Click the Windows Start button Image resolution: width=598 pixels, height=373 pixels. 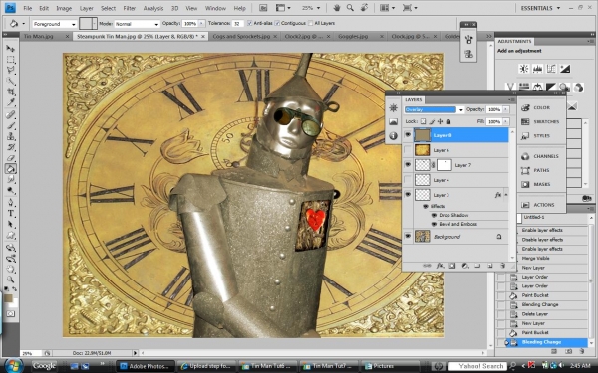coord(14,365)
